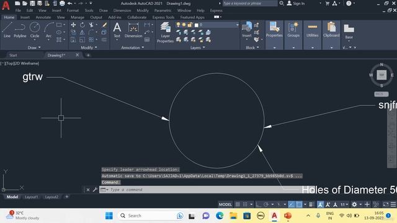The width and height of the screenshot is (397, 223).
Task: Toggle object snap in status bar
Action: (x=299, y=204)
